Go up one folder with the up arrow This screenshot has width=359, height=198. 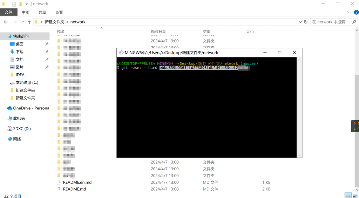(29, 22)
